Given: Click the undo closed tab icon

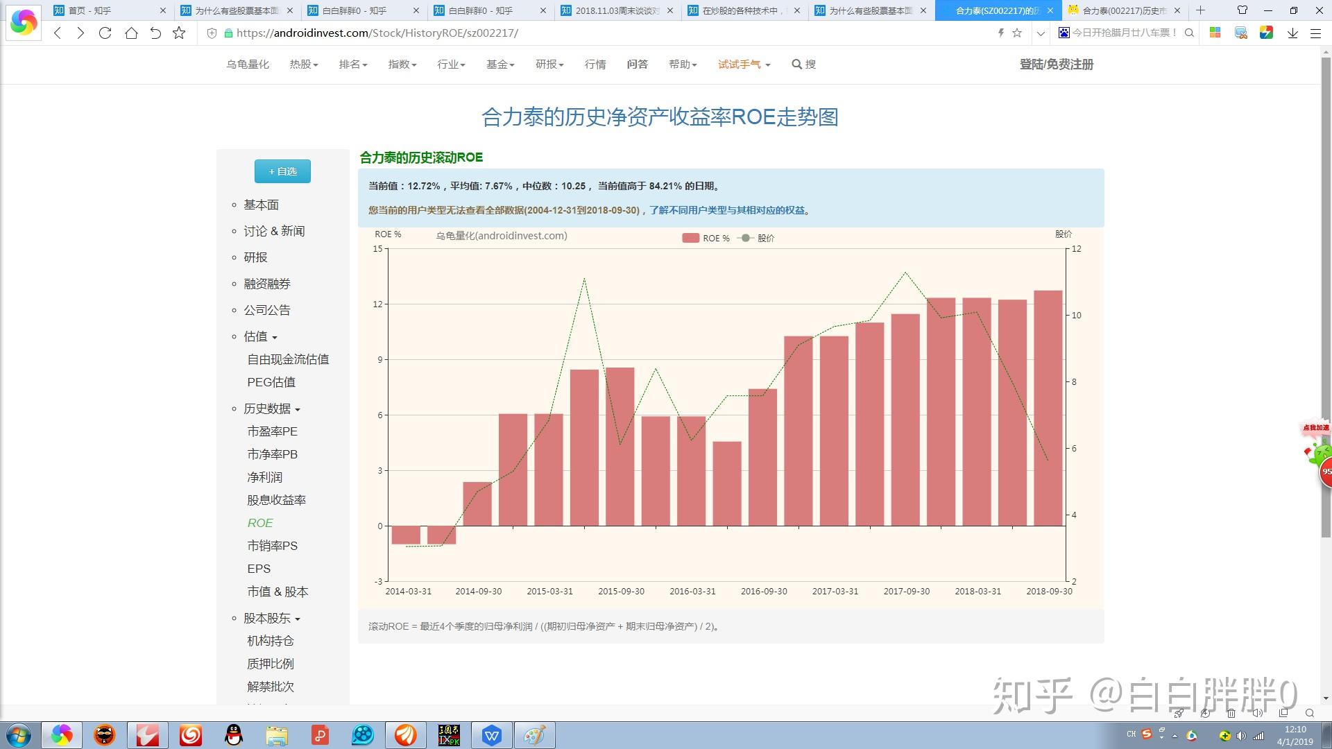Looking at the screenshot, I should 155,33.
